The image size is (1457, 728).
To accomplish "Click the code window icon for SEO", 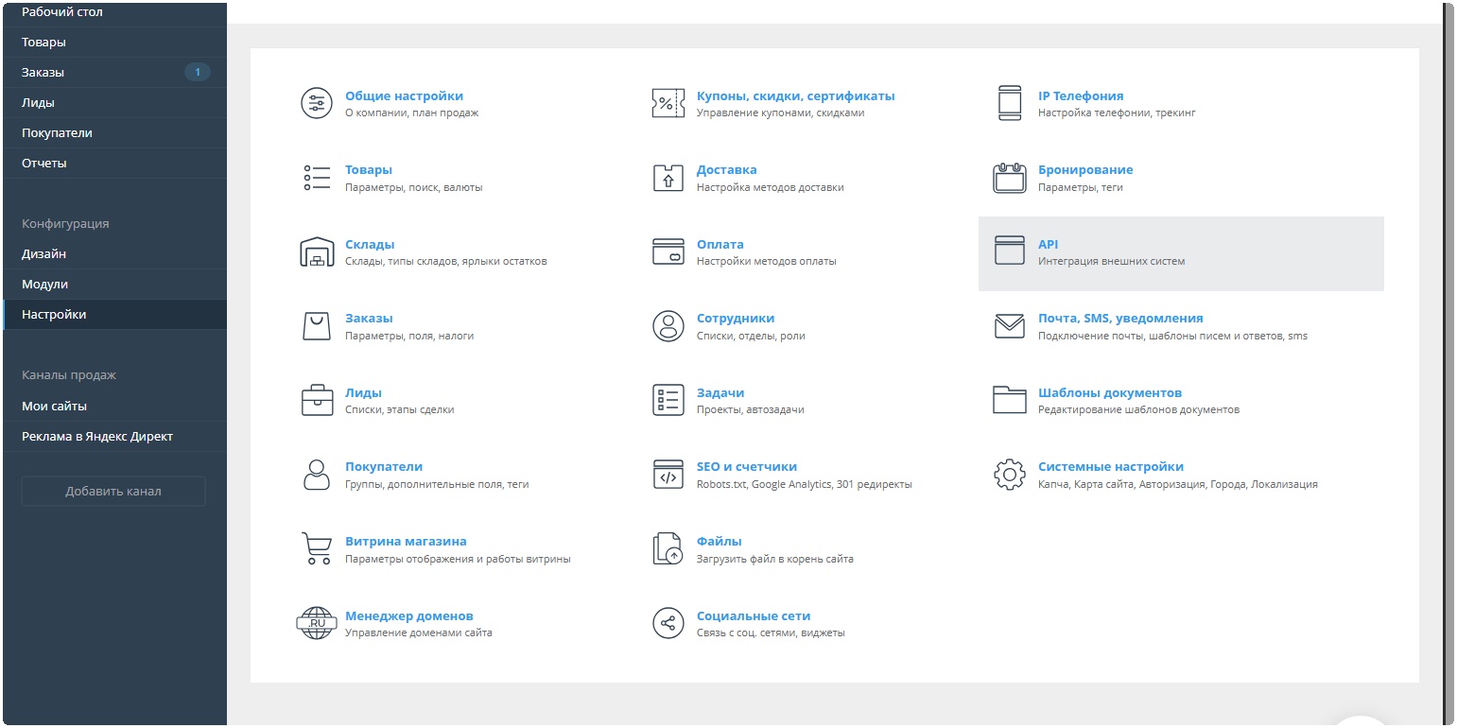I will pyautogui.click(x=668, y=475).
